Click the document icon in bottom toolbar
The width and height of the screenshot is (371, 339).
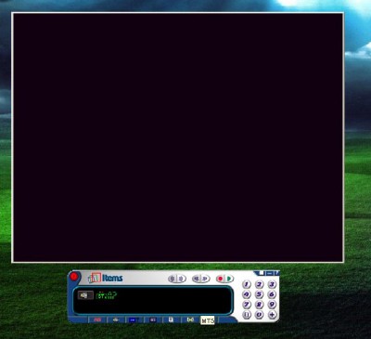[171, 319]
